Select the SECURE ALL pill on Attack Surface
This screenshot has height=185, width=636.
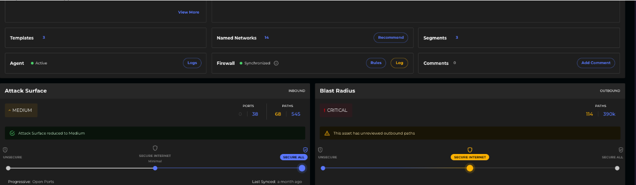[x=294, y=157]
